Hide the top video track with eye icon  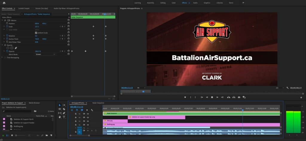(88, 114)
